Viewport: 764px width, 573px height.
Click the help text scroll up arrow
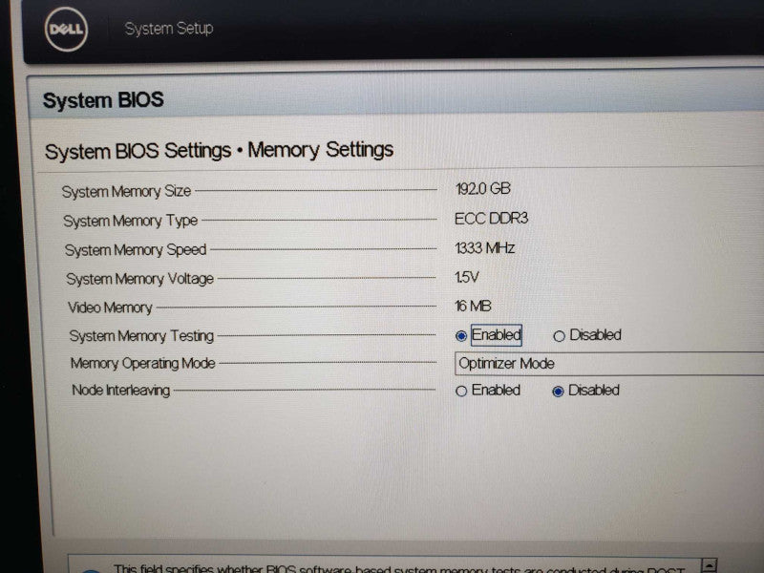click(710, 564)
